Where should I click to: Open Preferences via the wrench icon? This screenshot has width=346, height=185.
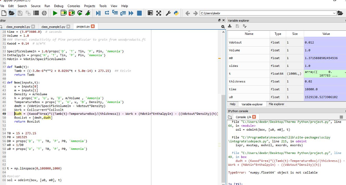click(x=169, y=13)
